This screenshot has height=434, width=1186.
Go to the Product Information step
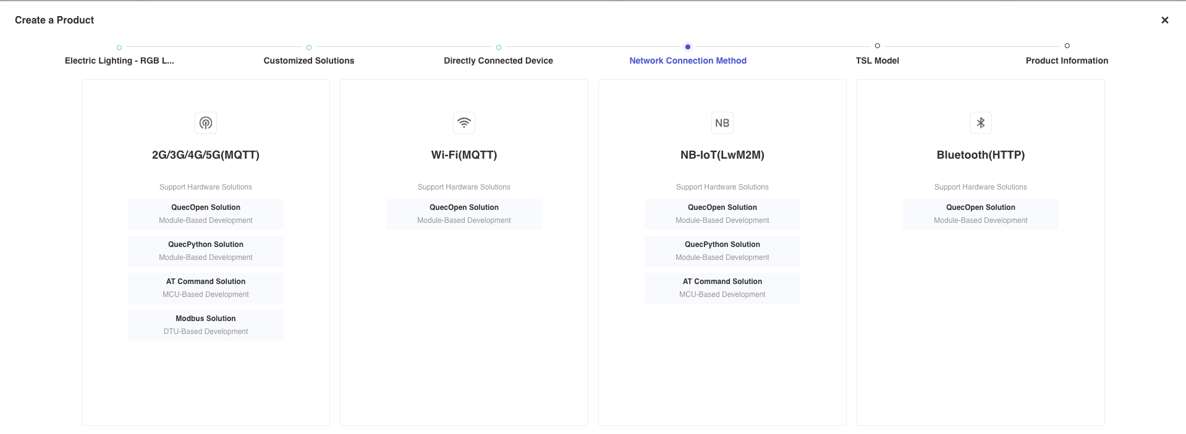[x=1067, y=61]
